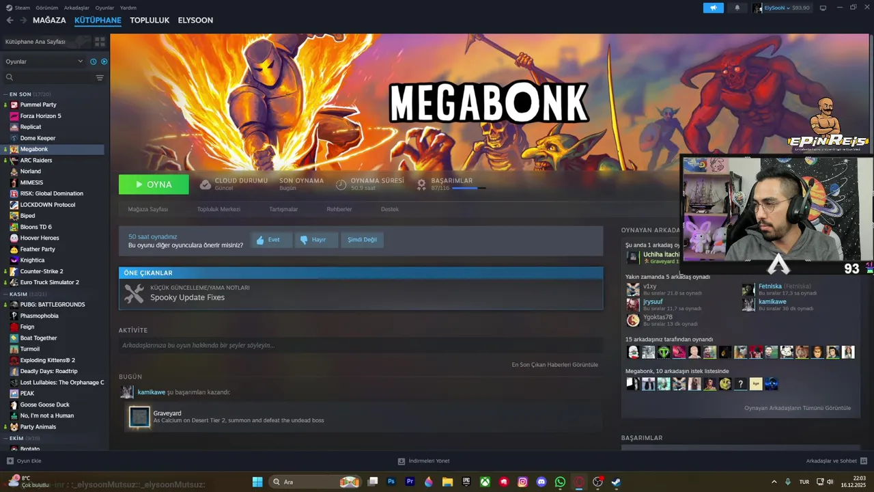Viewport: 874px width, 492px height.
Task: Click the achievements progress bar
Action: pyautogui.click(x=468, y=188)
